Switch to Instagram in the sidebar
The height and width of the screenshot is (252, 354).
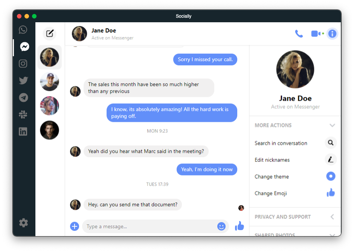23,63
